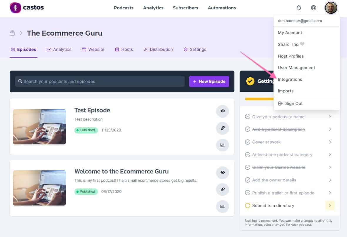347x237 pixels.
Task: Expand 'At least one podcast category' chevron
Action: tap(330, 154)
